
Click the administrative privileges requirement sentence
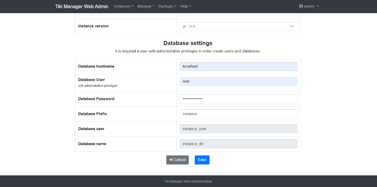(188, 51)
